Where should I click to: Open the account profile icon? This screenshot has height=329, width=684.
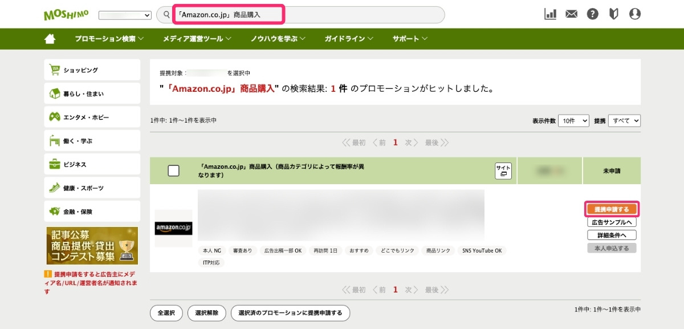coord(634,14)
